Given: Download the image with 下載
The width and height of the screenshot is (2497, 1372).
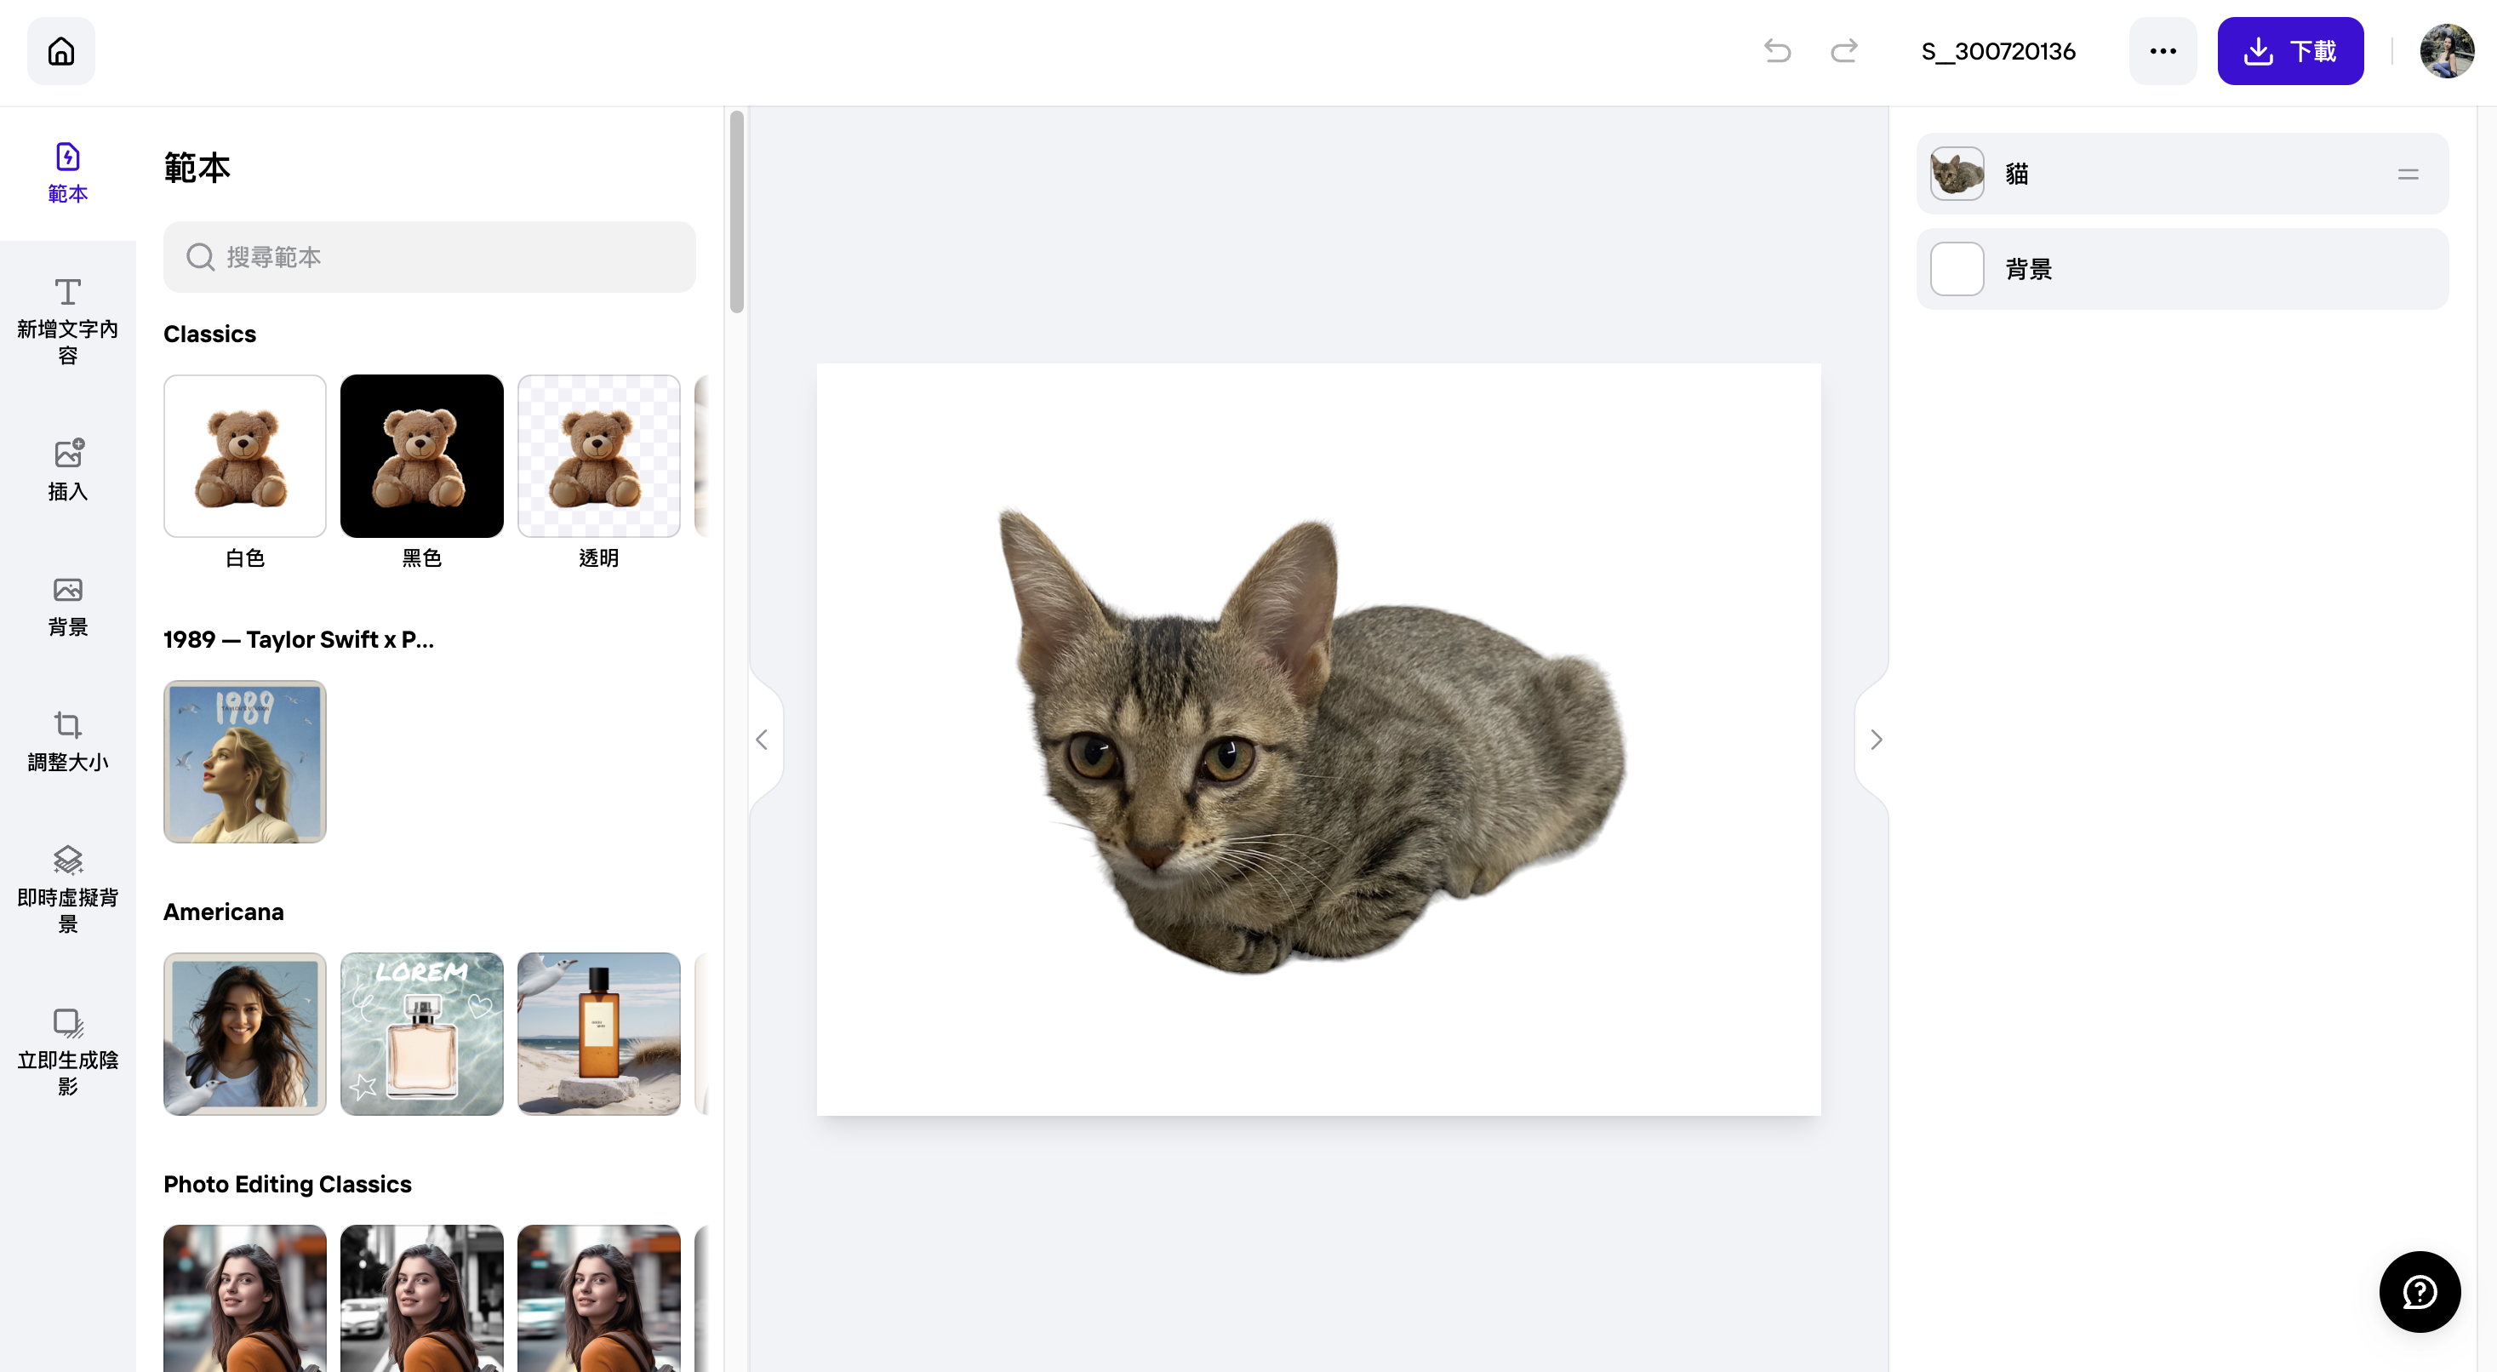Looking at the screenshot, I should 2289,51.
